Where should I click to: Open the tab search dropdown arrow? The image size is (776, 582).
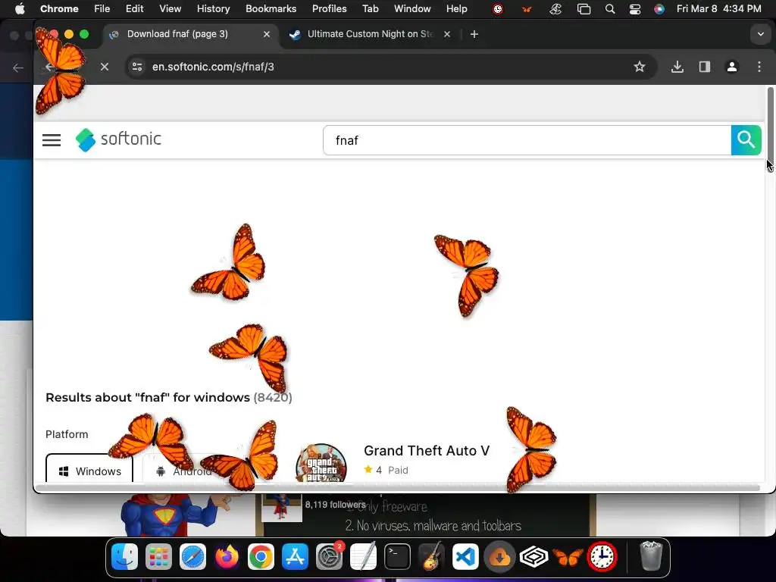[761, 34]
